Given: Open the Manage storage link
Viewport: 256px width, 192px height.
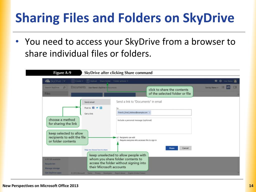Looking at the screenshot, I should tap(52, 168).
